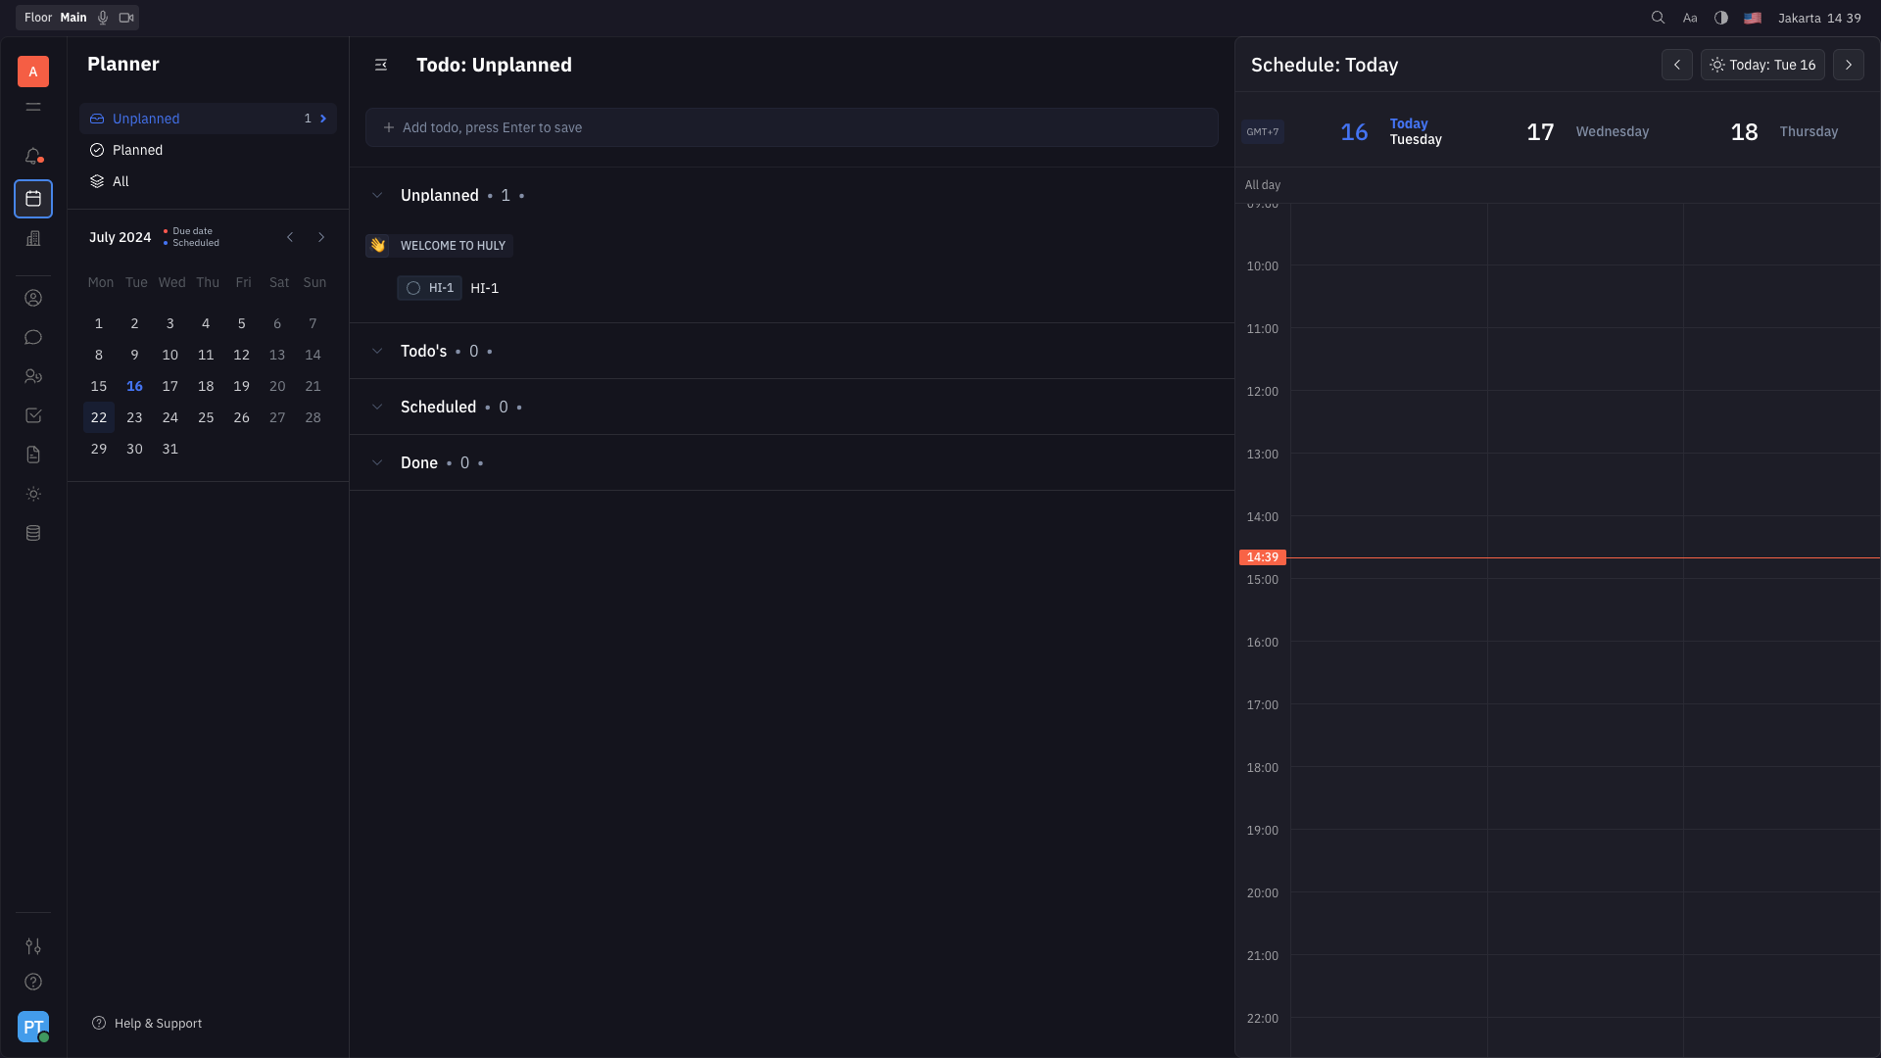The width and height of the screenshot is (1881, 1058).
Task: Click the Add todo input field
Action: click(x=792, y=127)
